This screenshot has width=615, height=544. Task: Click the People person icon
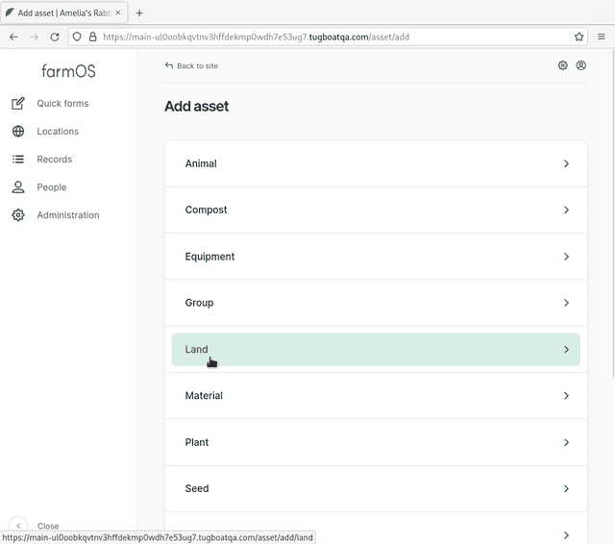click(18, 187)
